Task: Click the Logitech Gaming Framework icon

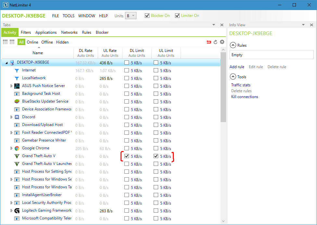Action: pyautogui.click(x=17, y=211)
